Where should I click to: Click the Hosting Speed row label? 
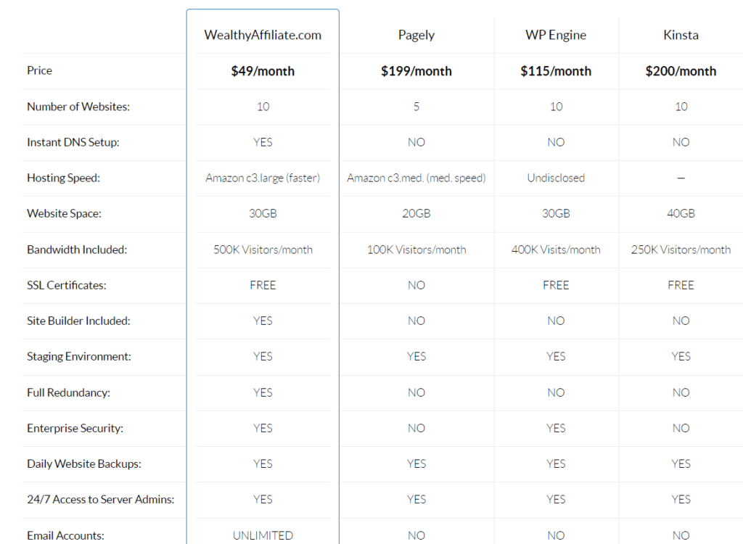click(x=64, y=178)
